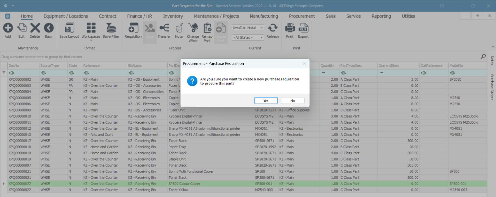Click the Add record icon
This screenshot has width=496, height=197.
(x=8, y=28)
